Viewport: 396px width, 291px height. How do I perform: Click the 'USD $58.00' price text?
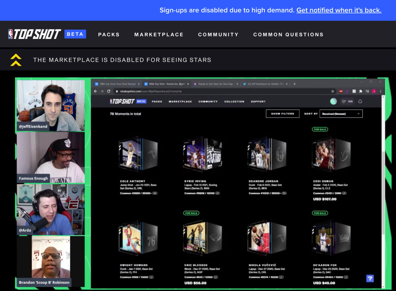195,283
